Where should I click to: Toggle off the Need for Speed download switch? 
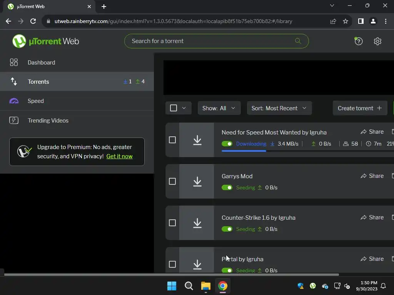tap(227, 144)
